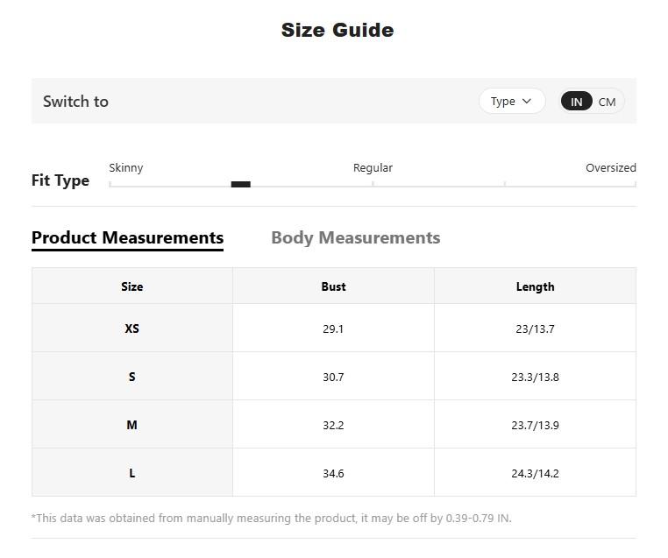Select the L size row
This screenshot has height=558, width=668.
pyautogui.click(x=131, y=473)
